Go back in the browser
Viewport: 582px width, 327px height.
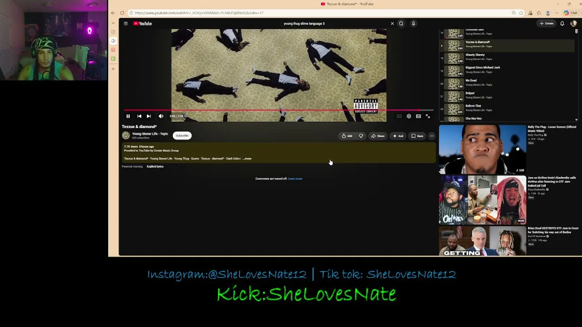tap(113, 13)
